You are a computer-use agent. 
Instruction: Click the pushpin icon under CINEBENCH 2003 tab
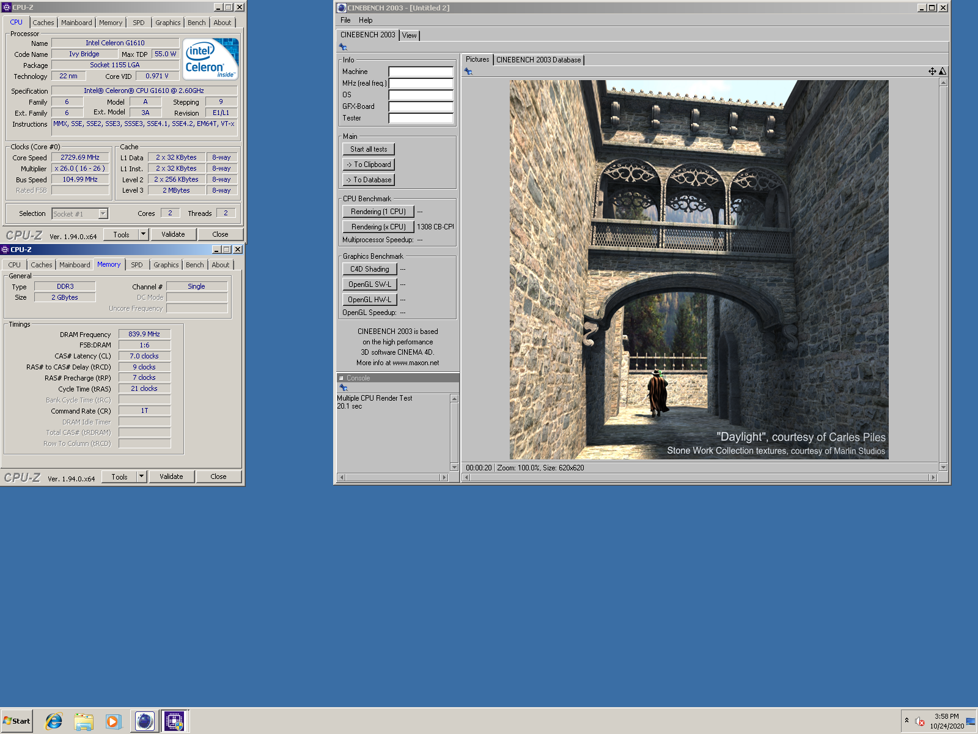pyautogui.click(x=343, y=47)
